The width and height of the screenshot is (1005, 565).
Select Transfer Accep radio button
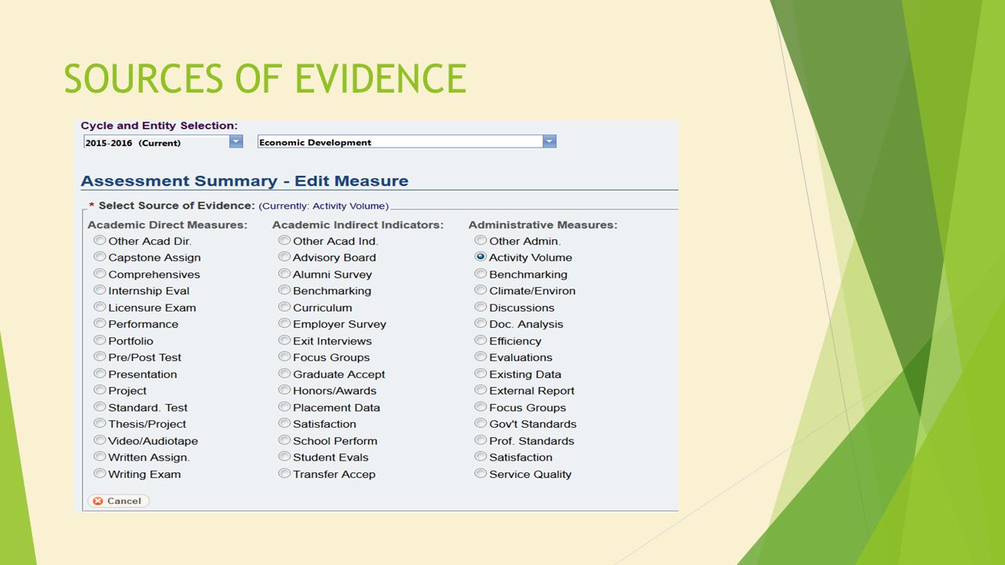(284, 473)
